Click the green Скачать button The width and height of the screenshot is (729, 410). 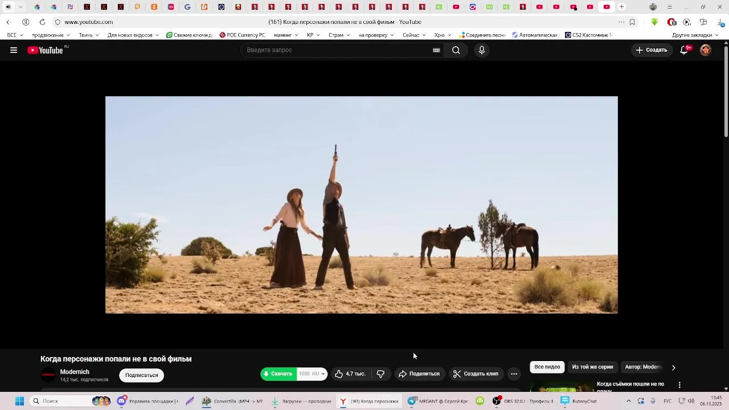click(x=279, y=374)
